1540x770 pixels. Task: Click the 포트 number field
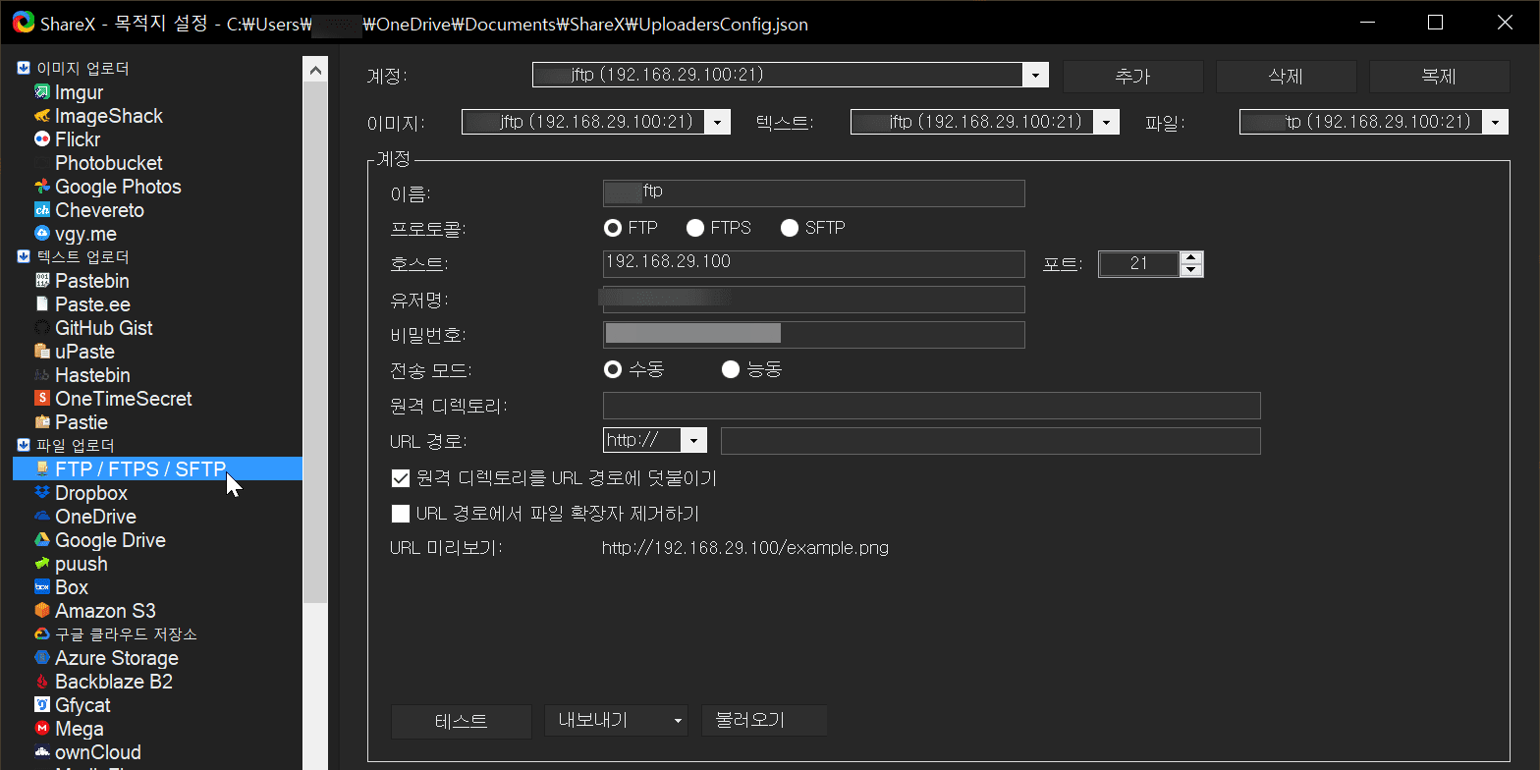pyautogui.click(x=1139, y=263)
